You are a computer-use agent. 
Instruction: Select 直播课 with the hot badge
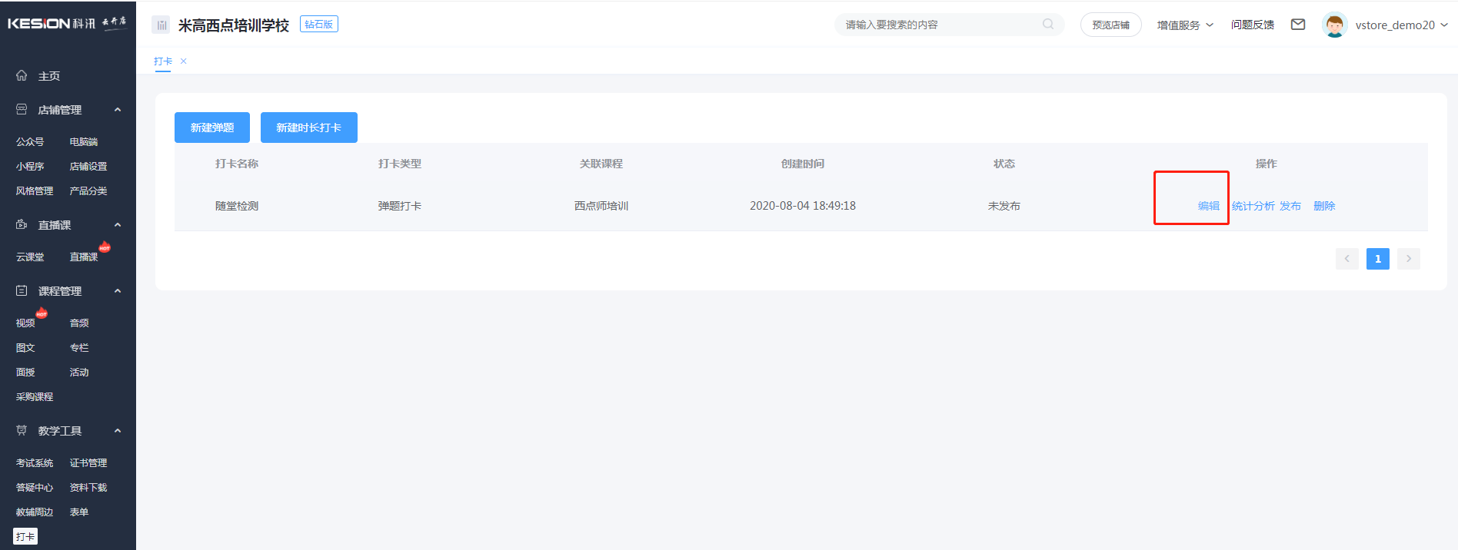pyautogui.click(x=84, y=257)
